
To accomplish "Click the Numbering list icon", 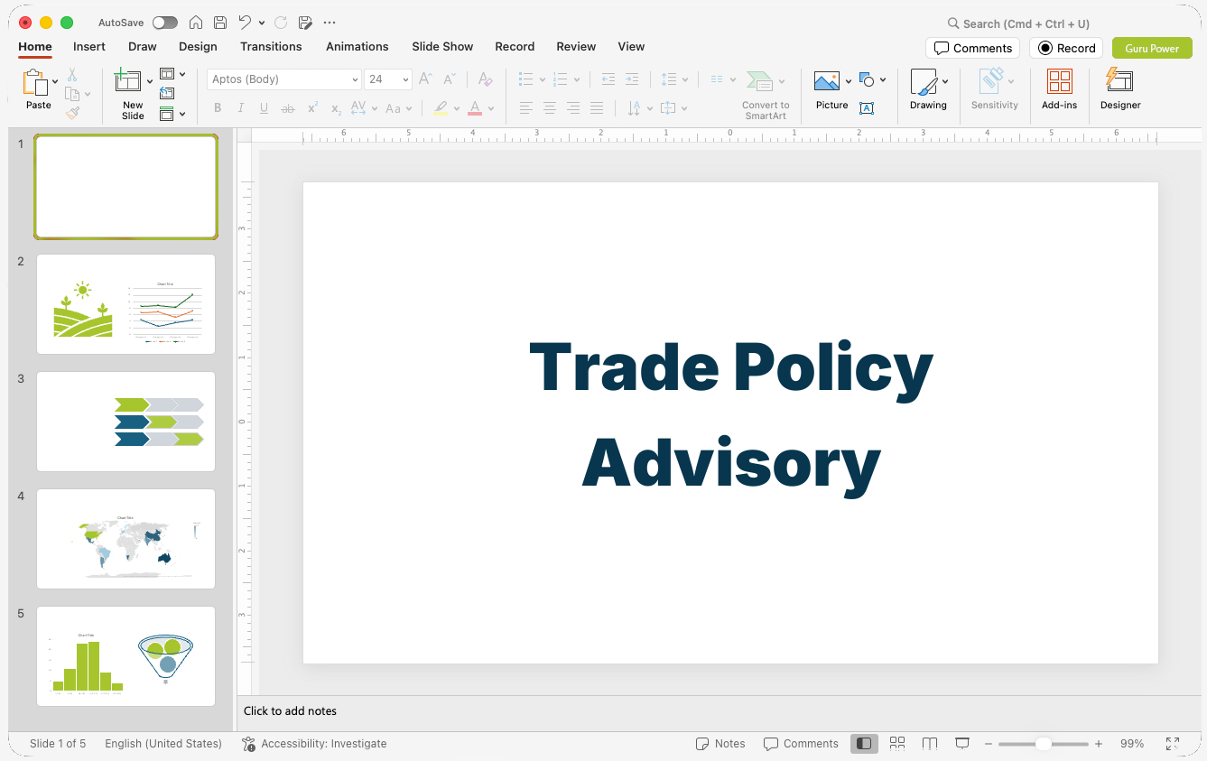I will [561, 79].
